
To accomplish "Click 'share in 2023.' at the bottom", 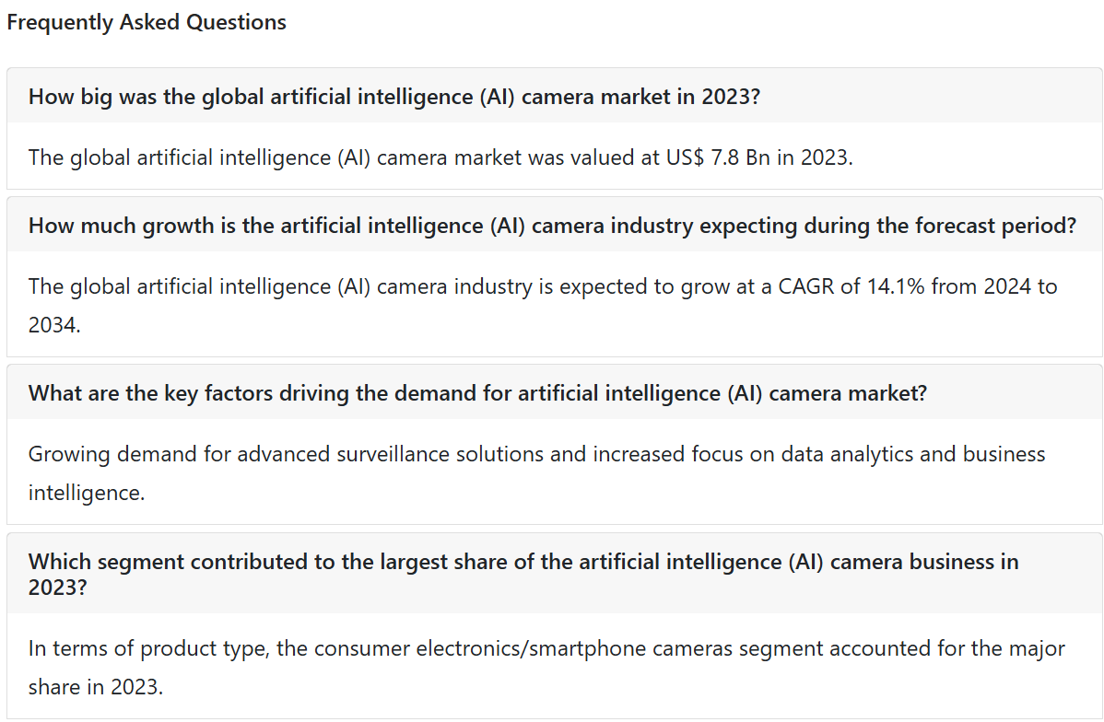I will (96, 687).
